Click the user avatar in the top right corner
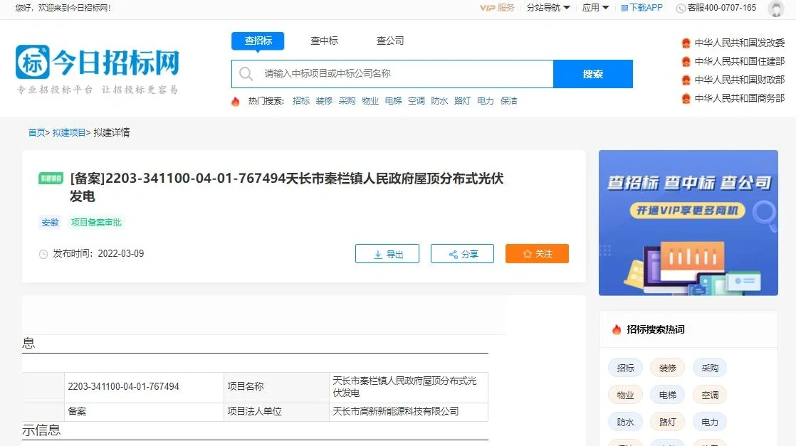This screenshot has height=446, width=796. tap(776, 9)
